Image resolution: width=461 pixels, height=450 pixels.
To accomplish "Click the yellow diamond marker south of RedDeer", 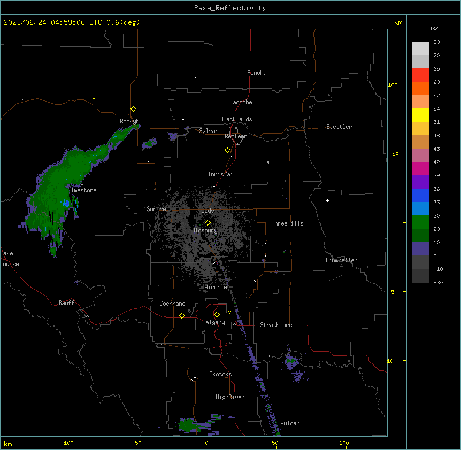I will pos(228,150).
